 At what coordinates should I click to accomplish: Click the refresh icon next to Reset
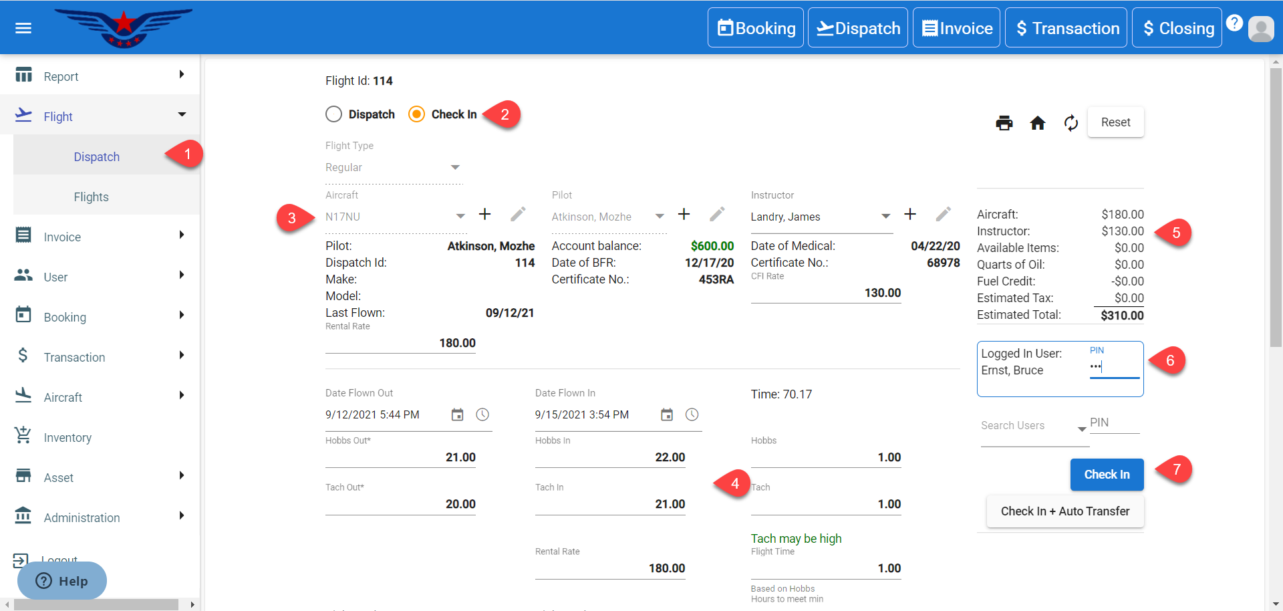[1071, 123]
